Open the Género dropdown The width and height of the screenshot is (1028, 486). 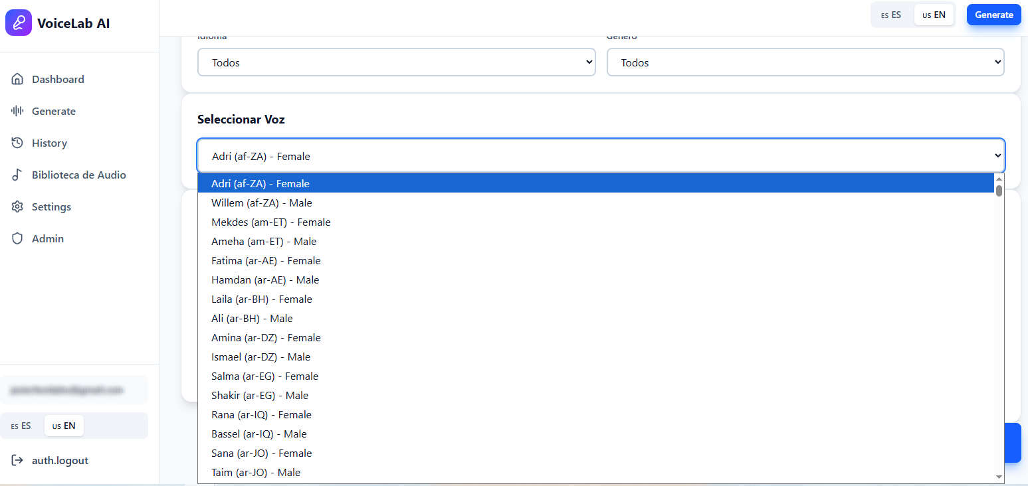point(805,61)
